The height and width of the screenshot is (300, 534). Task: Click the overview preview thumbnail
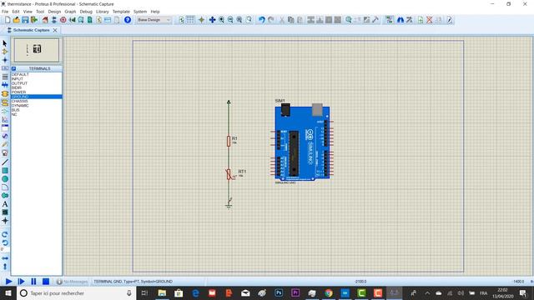coord(37,50)
